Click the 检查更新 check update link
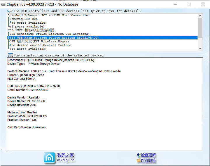Viewport: 210px width, 166px height. point(148,155)
